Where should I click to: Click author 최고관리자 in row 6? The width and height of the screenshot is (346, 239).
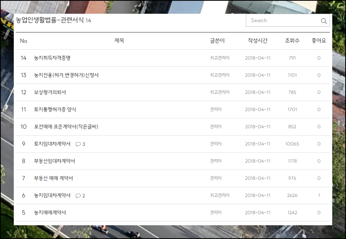220,195
